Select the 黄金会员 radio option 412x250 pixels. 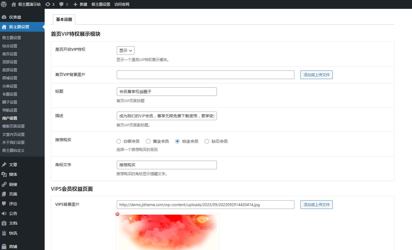coord(148,141)
